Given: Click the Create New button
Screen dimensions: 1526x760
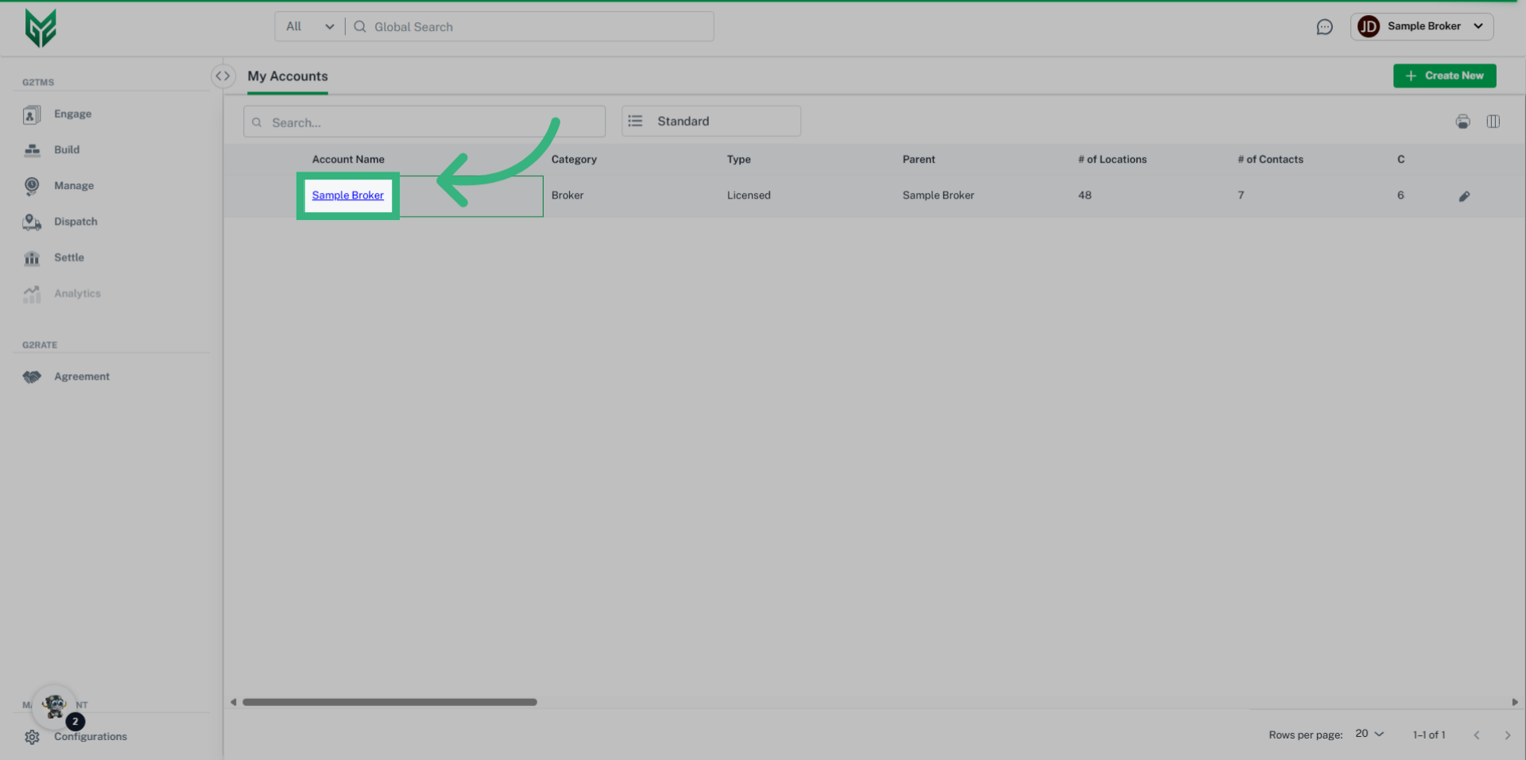Looking at the screenshot, I should coord(1444,75).
